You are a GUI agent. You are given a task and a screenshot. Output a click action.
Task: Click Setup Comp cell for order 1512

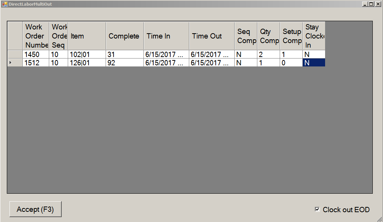(x=291, y=63)
